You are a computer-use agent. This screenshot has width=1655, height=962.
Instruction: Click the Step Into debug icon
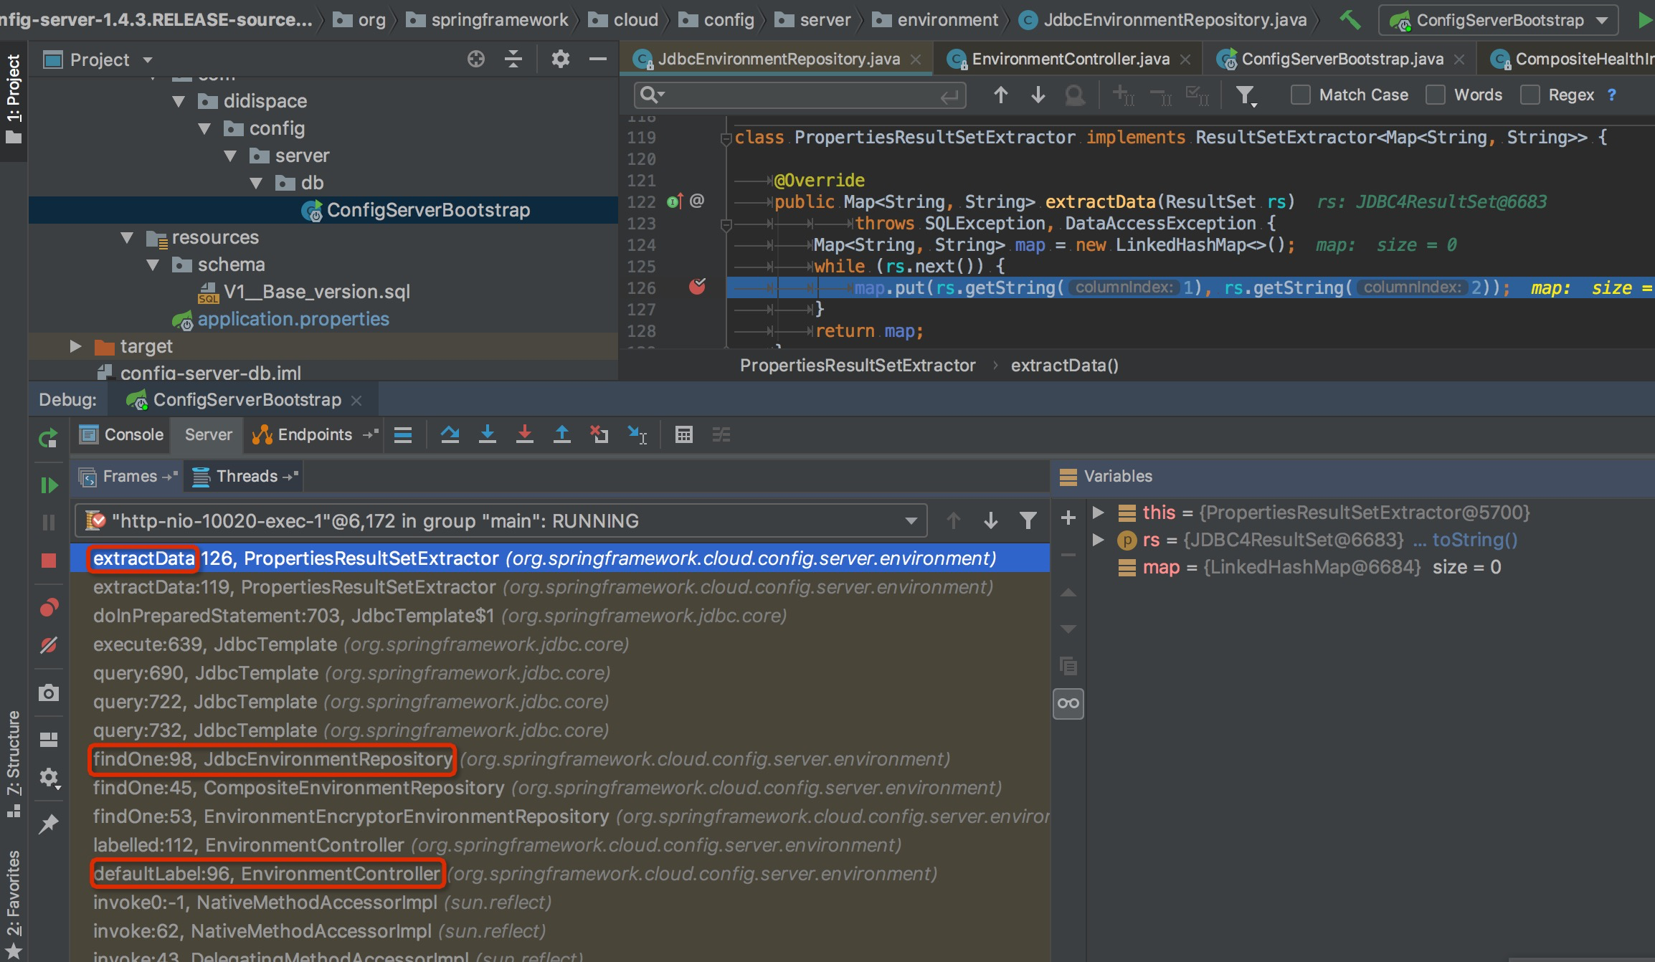coord(488,434)
